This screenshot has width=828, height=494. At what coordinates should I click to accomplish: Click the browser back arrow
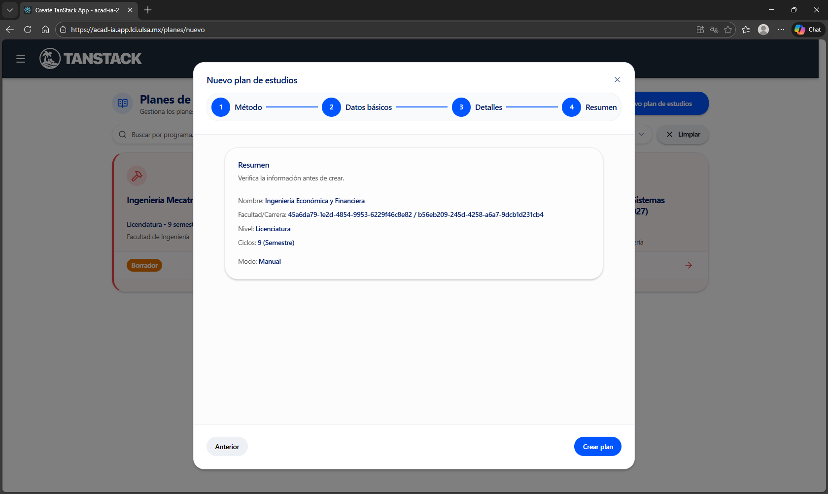10,30
